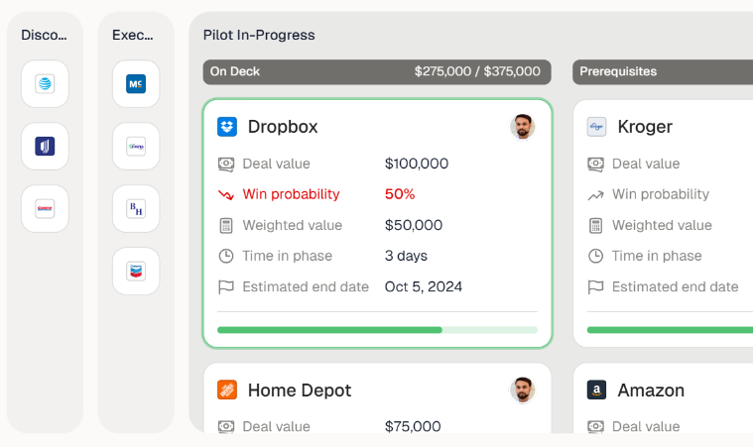The height and width of the screenshot is (447, 753).
Task: Open the blue 'Mc' logo deal tile
Action: coord(136,84)
